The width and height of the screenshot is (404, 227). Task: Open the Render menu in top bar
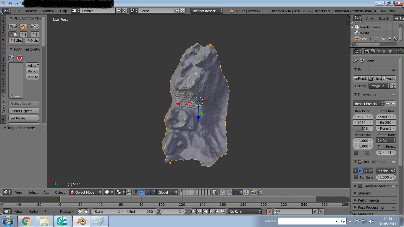31,11
